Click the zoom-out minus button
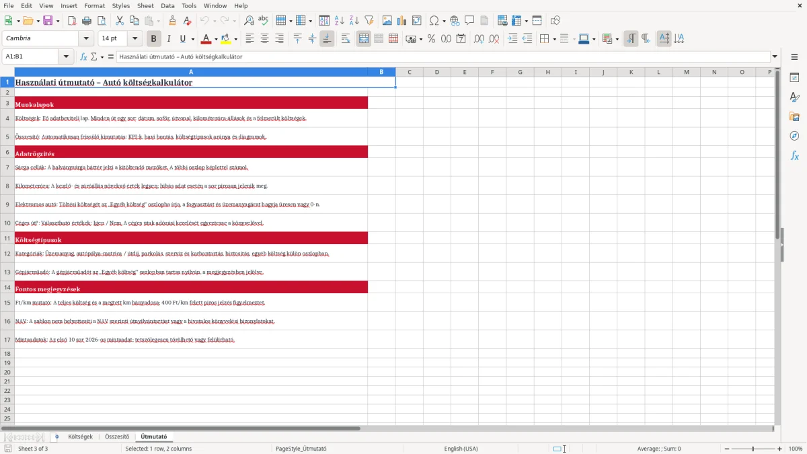 726,449
